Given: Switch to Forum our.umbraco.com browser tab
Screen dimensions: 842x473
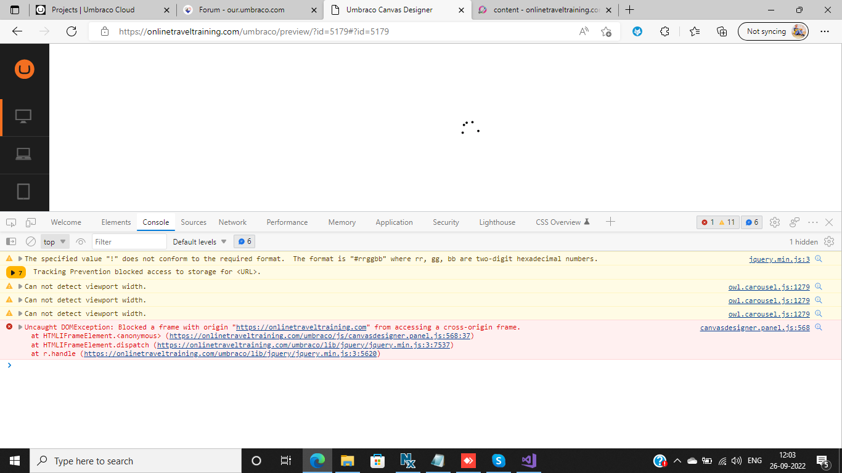Looking at the screenshot, I should click(249, 10).
